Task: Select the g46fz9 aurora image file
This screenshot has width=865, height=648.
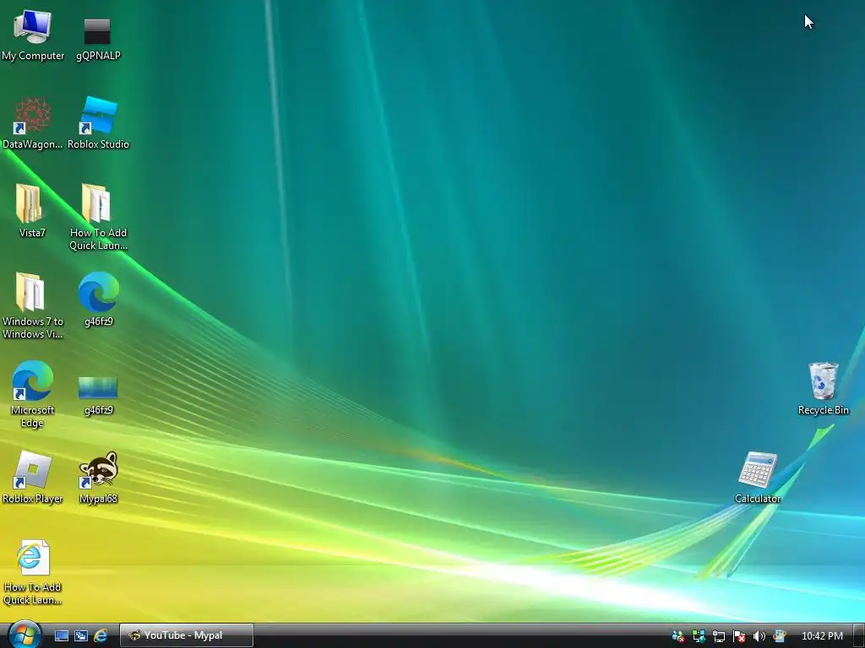Action: 98,395
